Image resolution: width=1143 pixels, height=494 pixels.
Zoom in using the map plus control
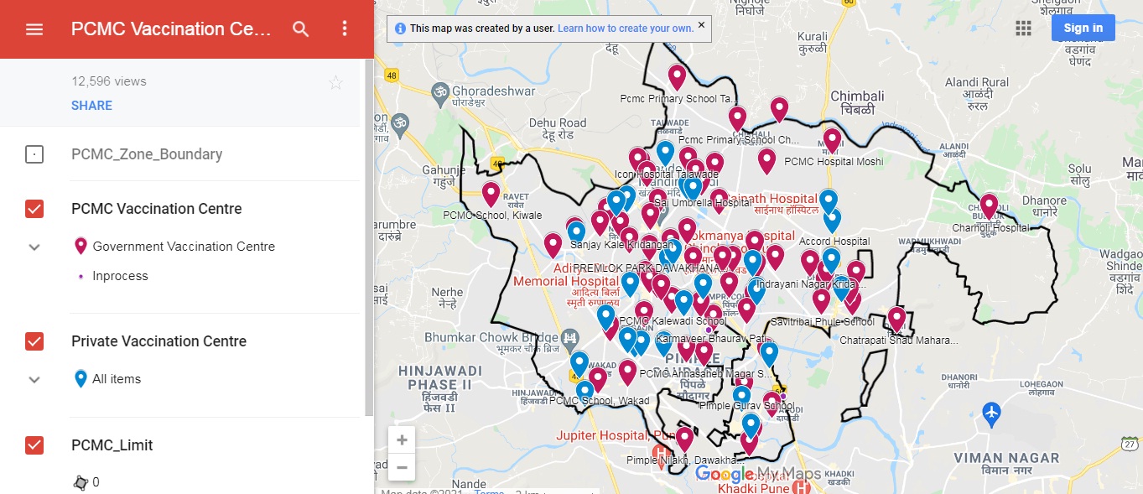click(x=402, y=439)
